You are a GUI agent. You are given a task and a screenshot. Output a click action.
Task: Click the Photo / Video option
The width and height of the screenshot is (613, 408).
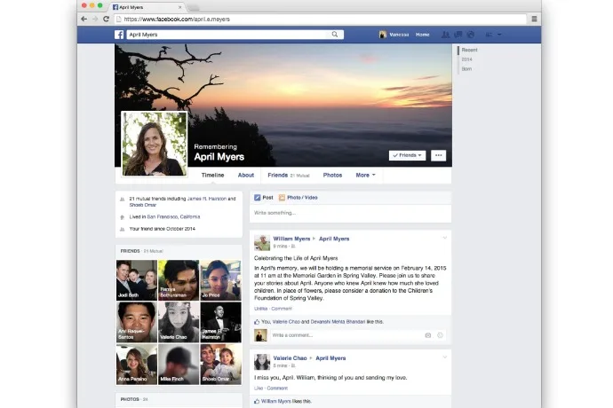299,198
